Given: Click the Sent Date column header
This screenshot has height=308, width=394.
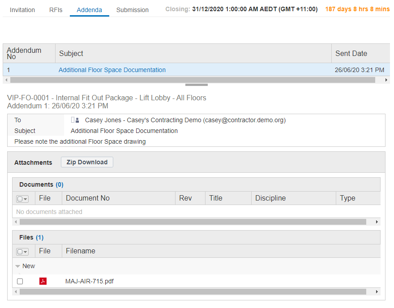Looking at the screenshot, I should (351, 53).
